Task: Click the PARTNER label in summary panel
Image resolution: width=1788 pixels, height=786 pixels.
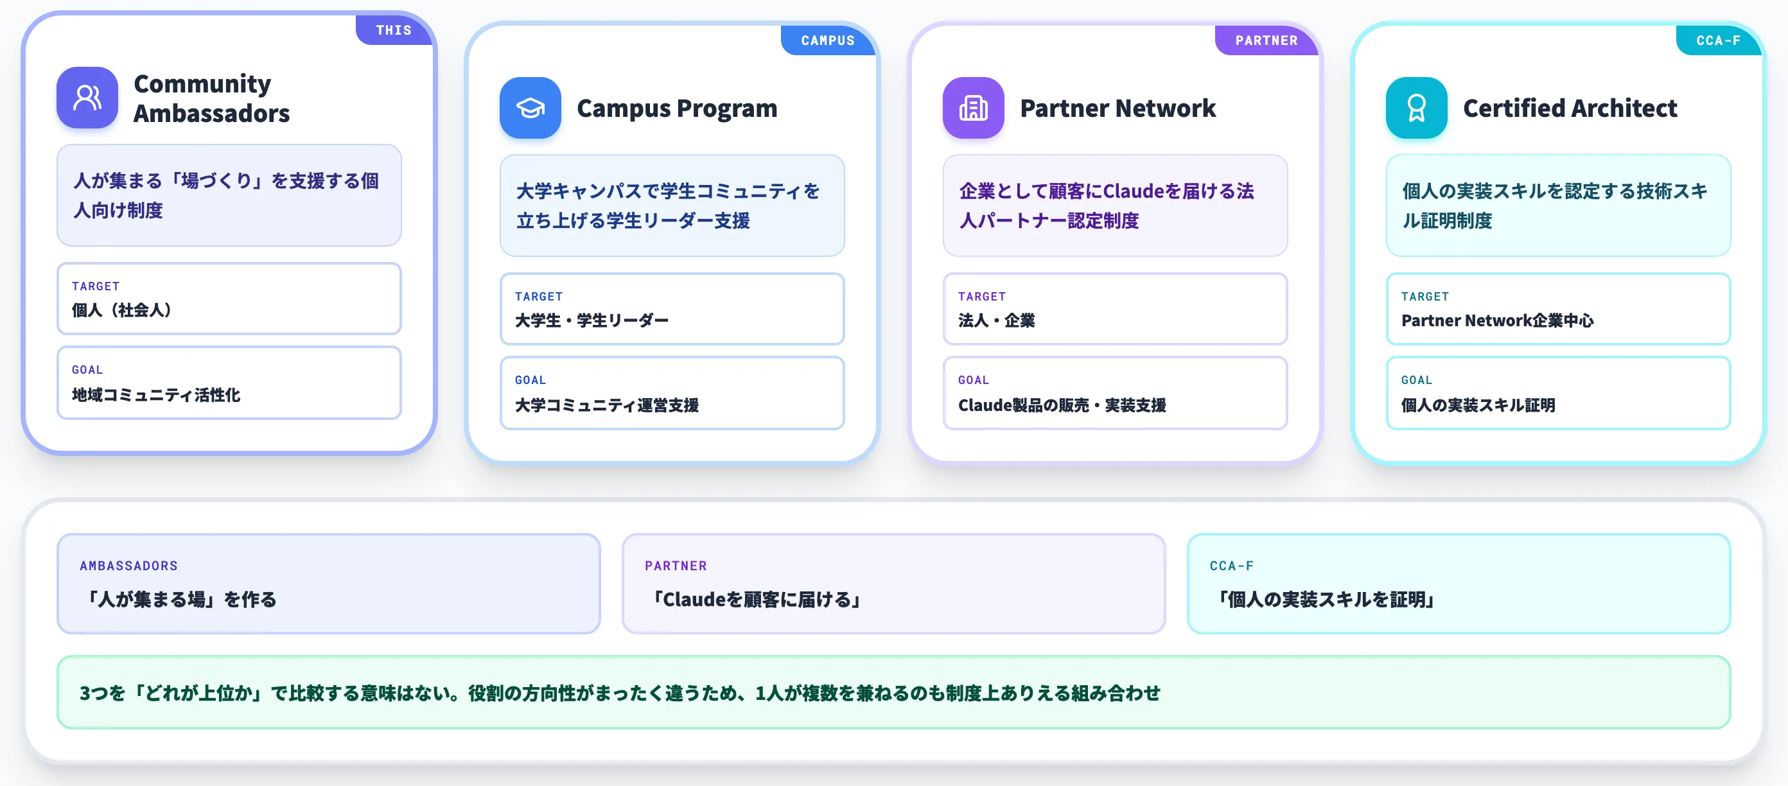Action: [676, 565]
